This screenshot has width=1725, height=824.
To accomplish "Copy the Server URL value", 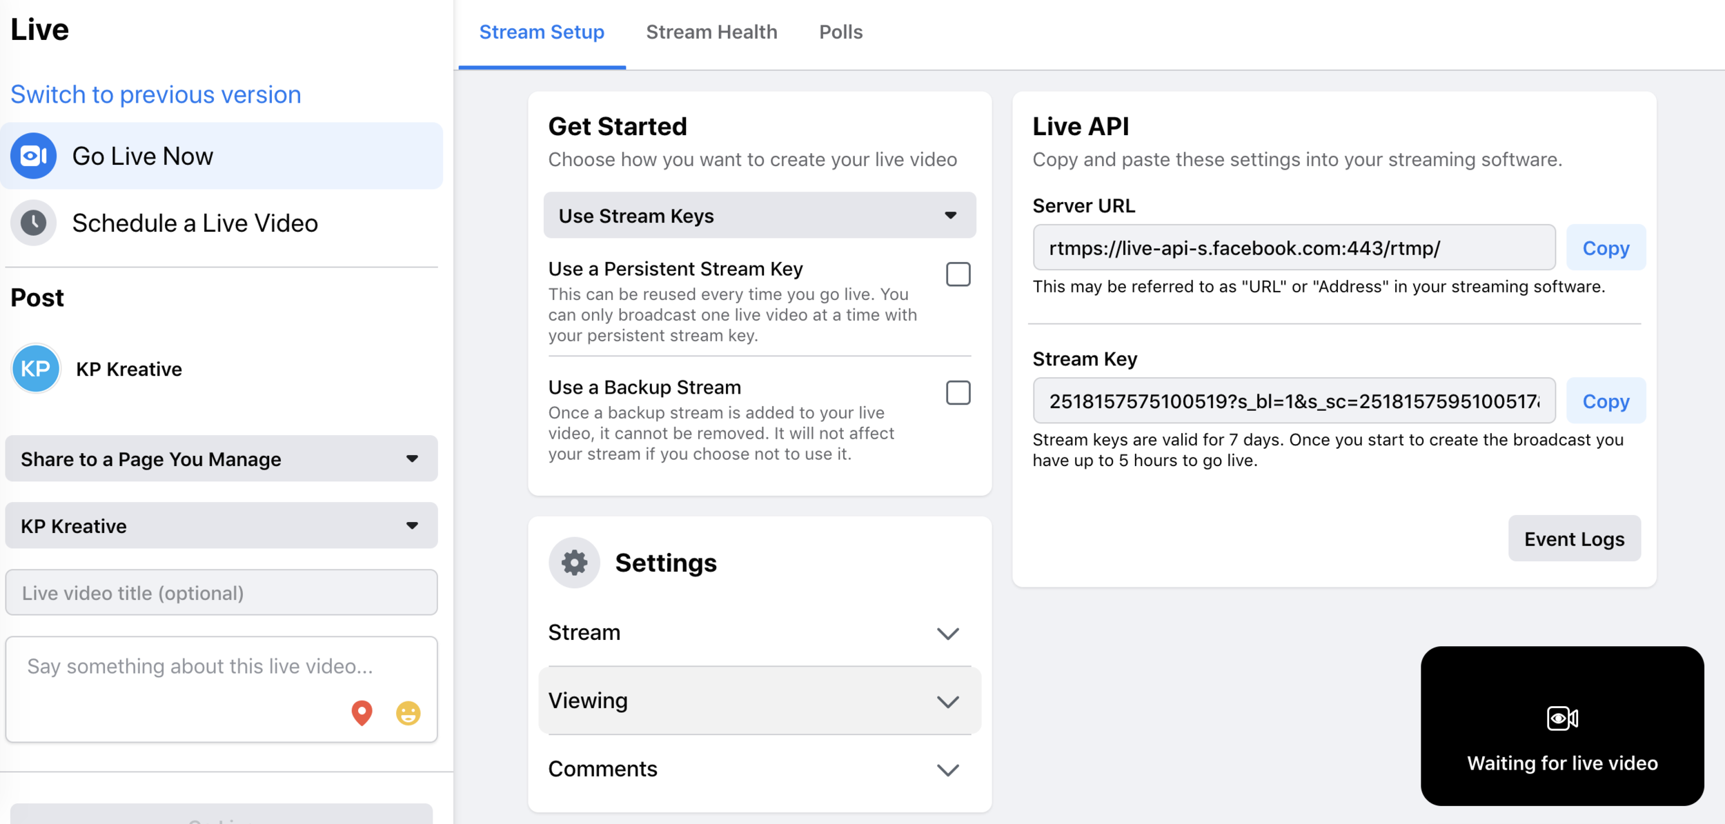I will (x=1606, y=247).
